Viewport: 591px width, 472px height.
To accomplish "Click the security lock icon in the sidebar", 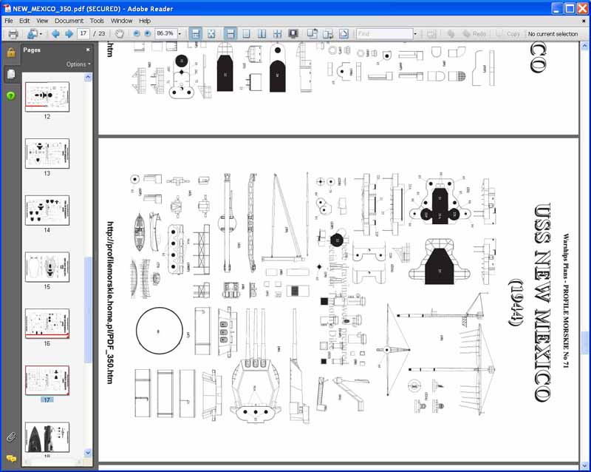I will tap(11, 53).
